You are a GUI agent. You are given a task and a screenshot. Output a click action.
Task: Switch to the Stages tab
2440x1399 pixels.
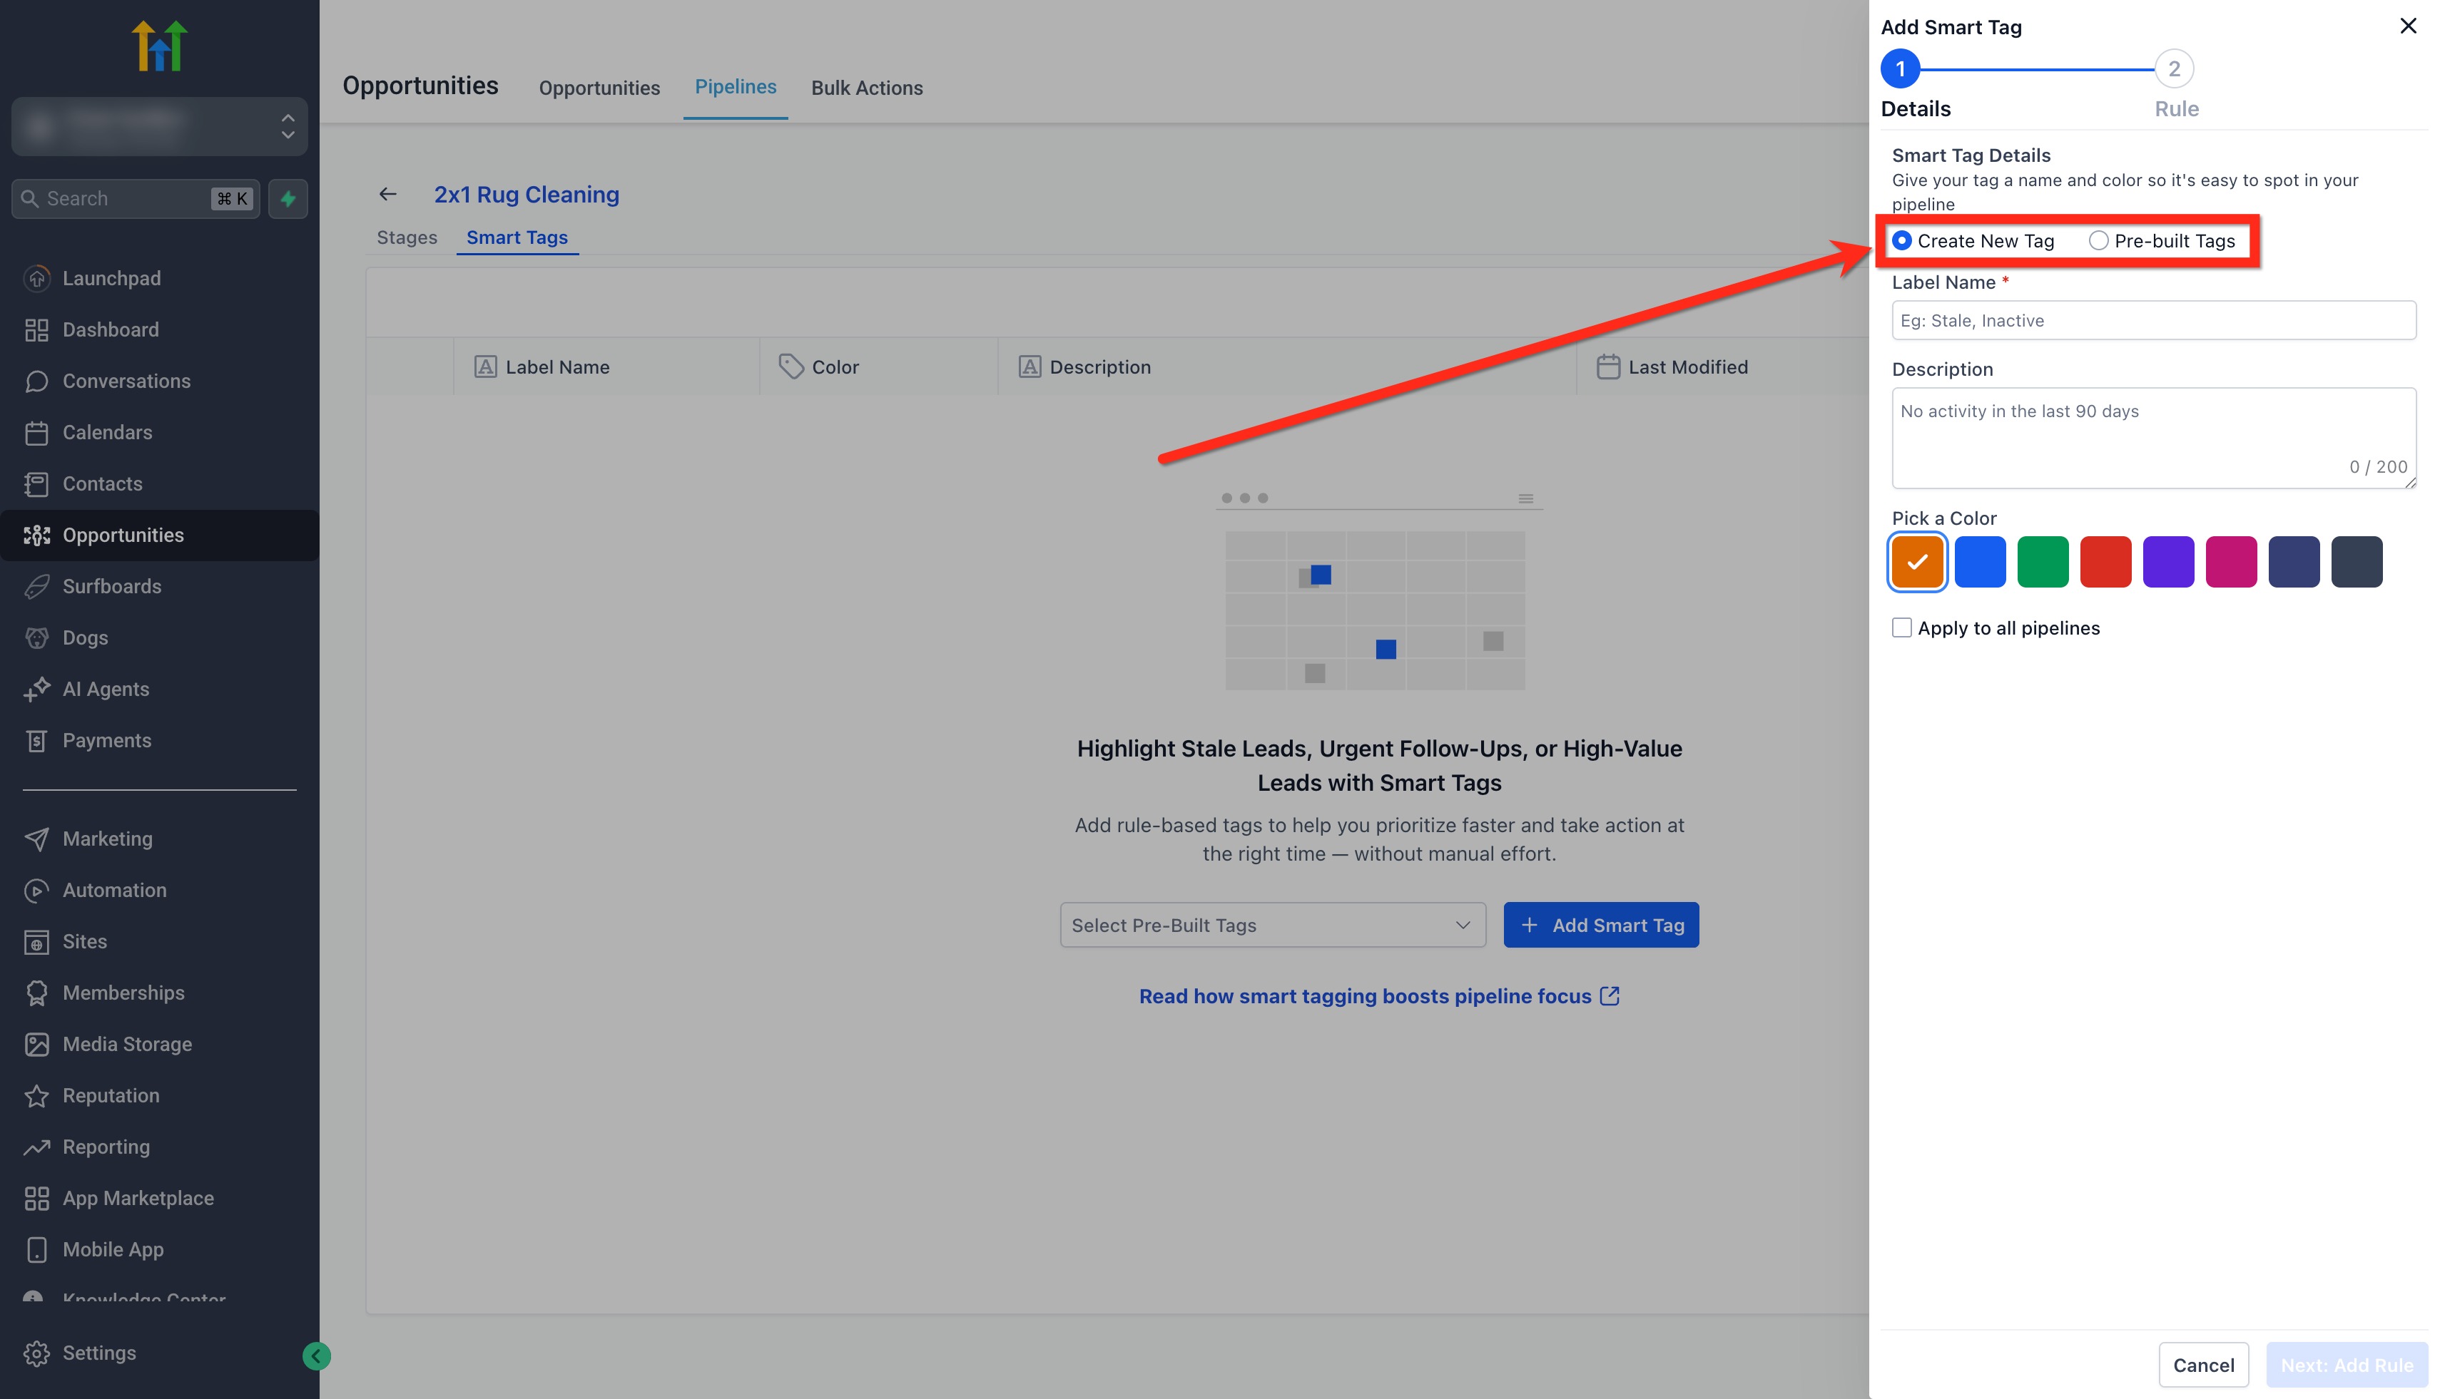(x=407, y=237)
